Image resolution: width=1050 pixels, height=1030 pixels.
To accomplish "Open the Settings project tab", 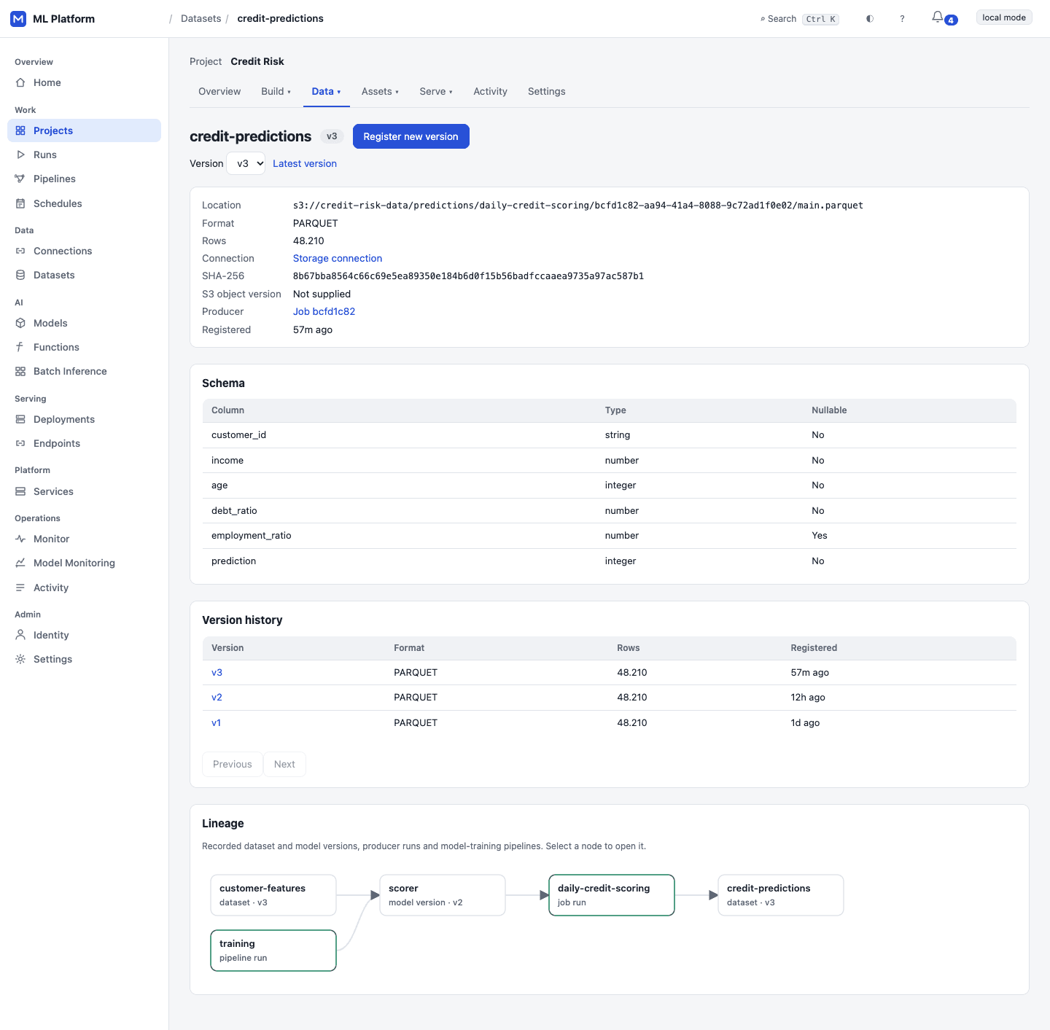I will click(547, 91).
